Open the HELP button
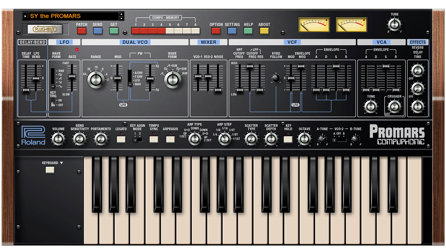 248,30
